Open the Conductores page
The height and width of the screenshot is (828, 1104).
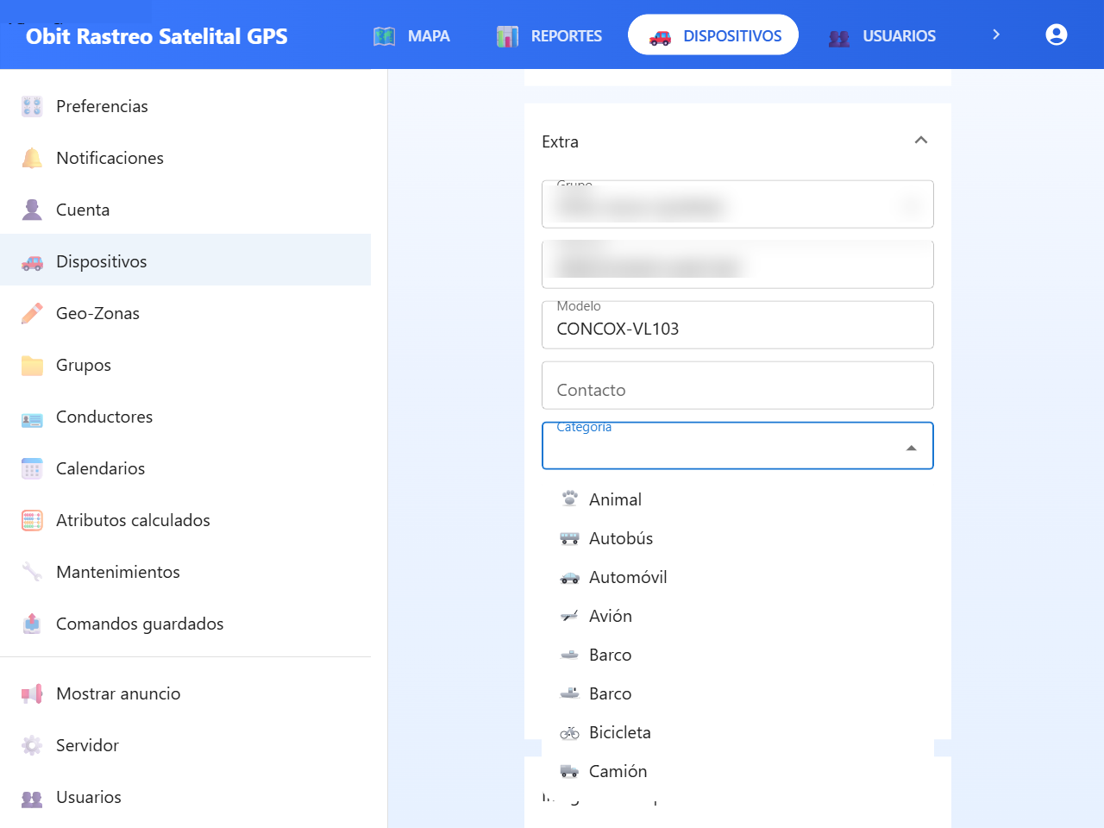pyautogui.click(x=185, y=417)
